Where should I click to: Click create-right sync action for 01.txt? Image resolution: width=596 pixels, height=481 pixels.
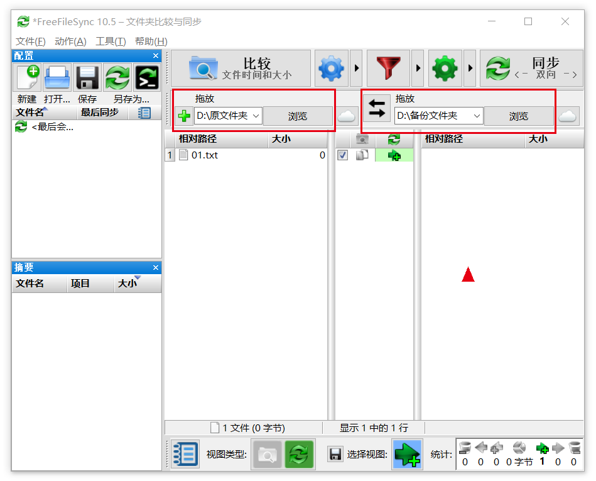(394, 155)
